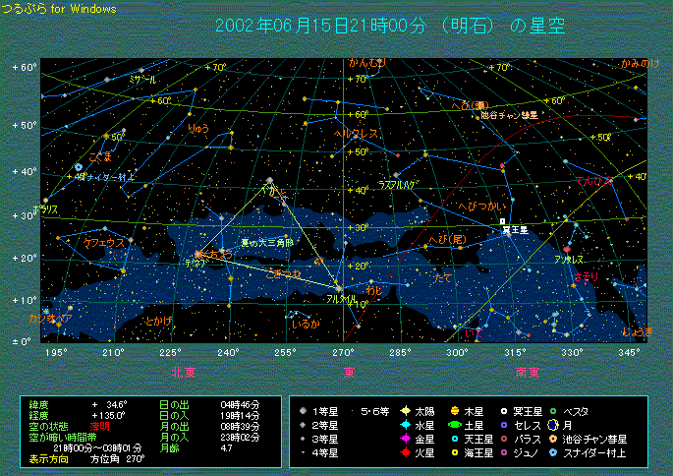
Task: Click the 木星 striped planet icon
Action: pyautogui.click(x=455, y=411)
